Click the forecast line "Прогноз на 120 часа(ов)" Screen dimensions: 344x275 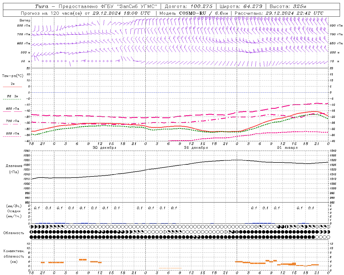[x=52, y=13]
